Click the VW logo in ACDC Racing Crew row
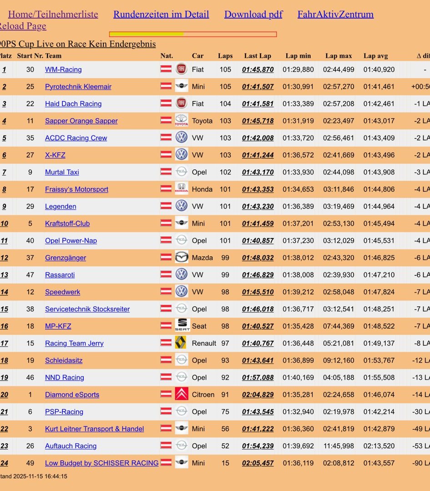The height and width of the screenshot is (491, 430). click(x=182, y=137)
